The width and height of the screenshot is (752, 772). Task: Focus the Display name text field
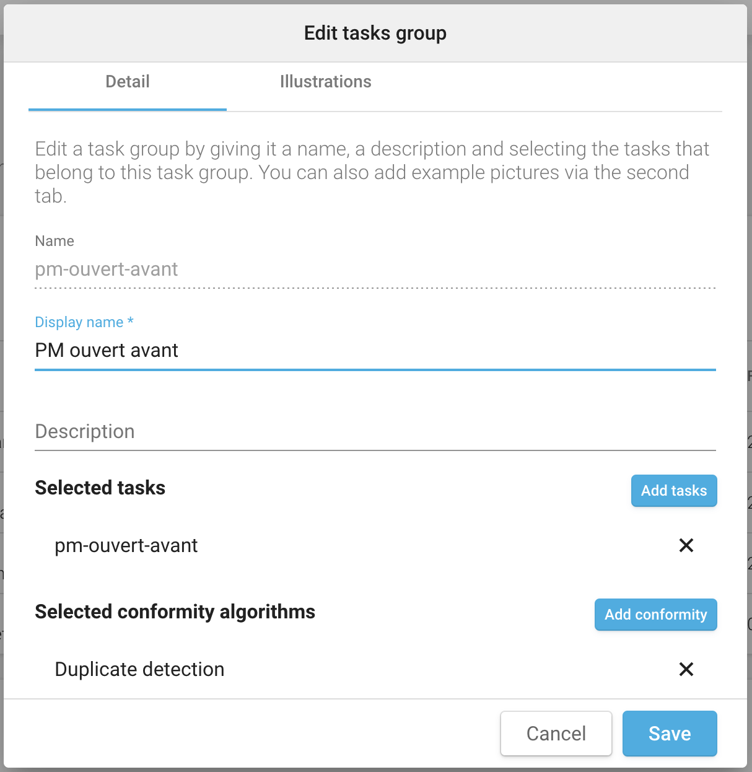point(375,351)
